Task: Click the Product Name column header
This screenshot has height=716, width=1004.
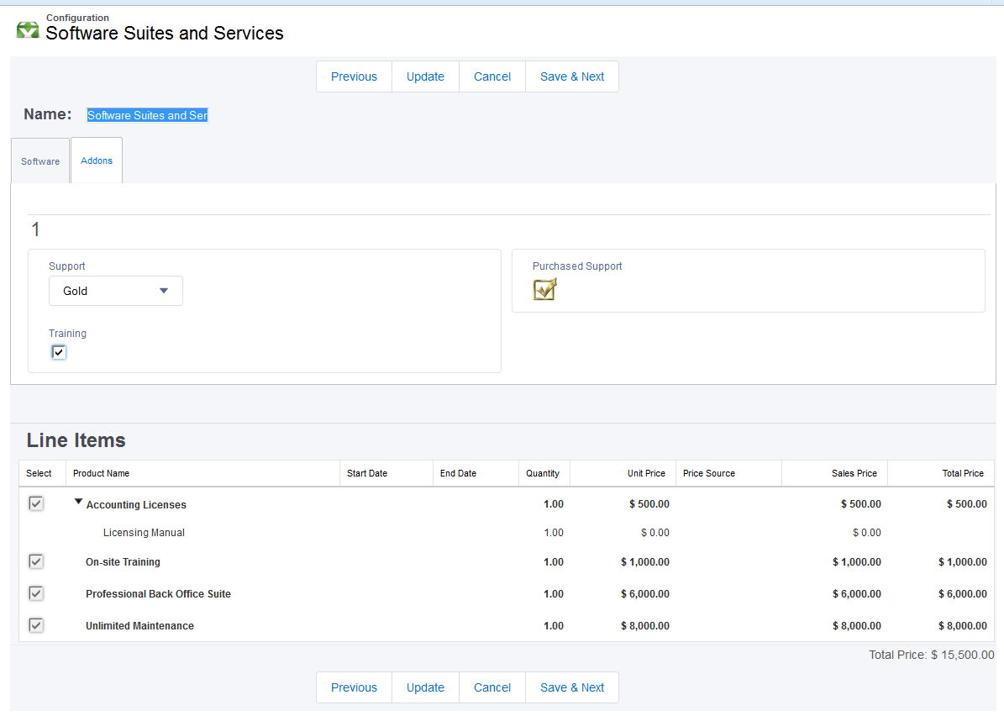Action: (x=102, y=473)
